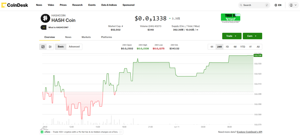
Task: Click the Jun 11 date label on x-axis
Action: tap(177, 127)
